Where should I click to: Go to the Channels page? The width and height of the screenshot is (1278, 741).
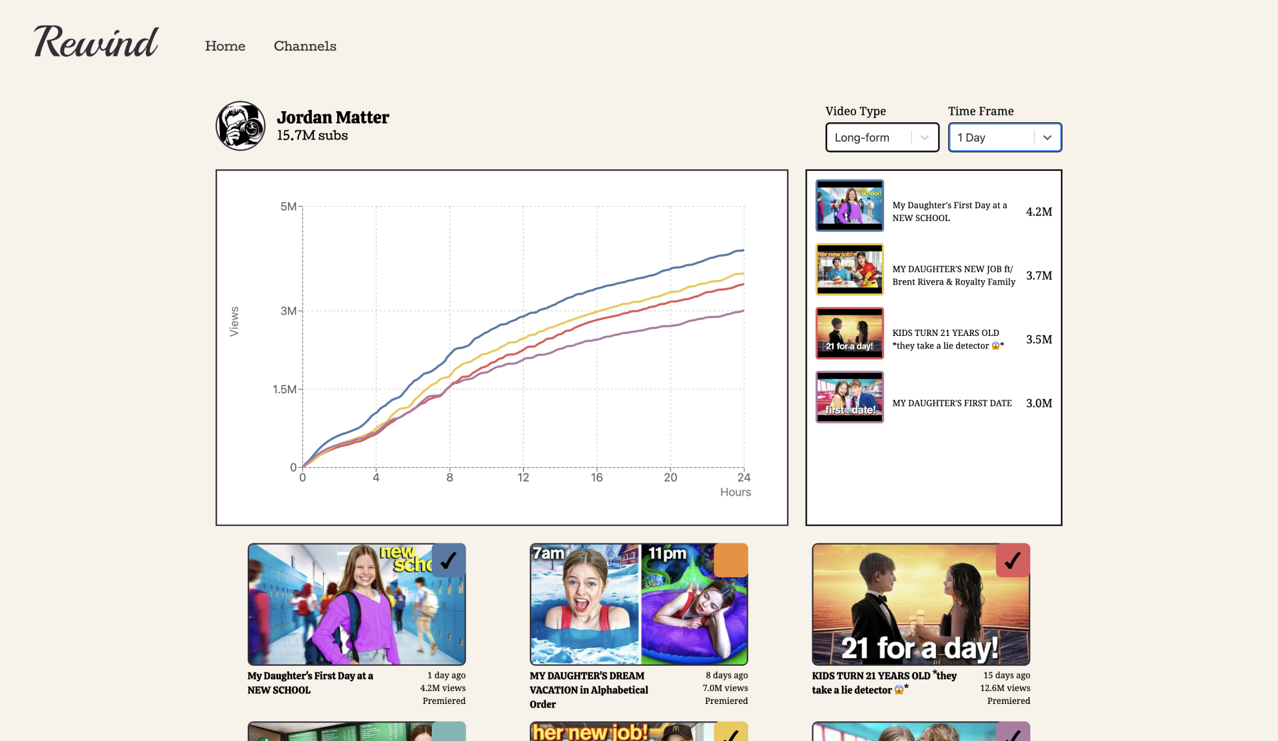305,46
